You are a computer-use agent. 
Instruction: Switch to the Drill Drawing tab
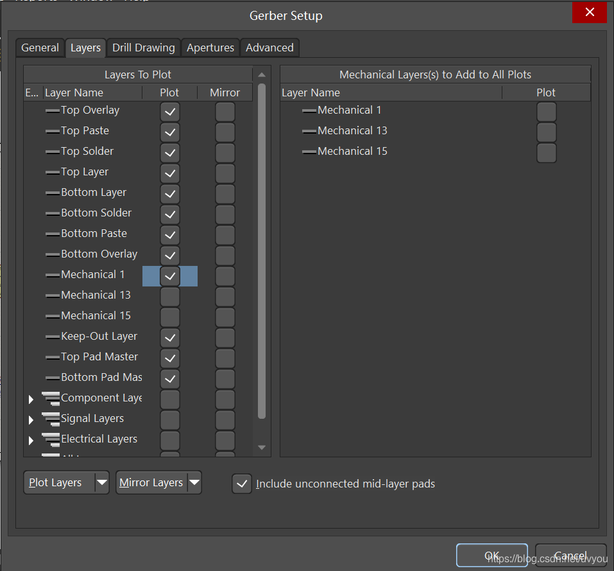coord(143,48)
